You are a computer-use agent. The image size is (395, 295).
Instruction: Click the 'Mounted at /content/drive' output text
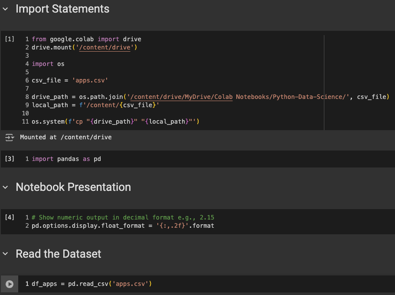pos(66,137)
